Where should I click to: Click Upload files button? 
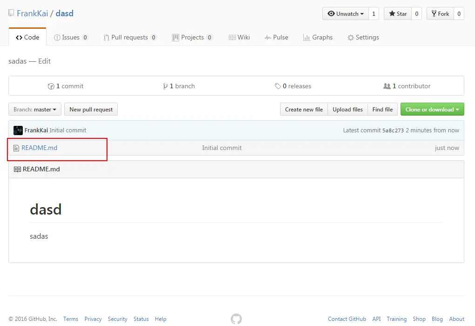point(348,109)
